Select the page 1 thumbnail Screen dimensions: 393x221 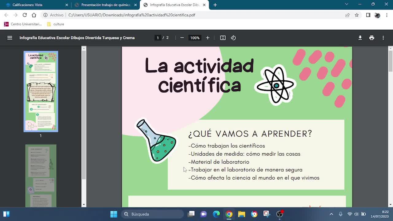[x=41, y=91]
